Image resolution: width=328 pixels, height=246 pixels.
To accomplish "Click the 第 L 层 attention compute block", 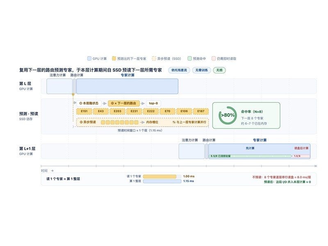I will click(59, 86).
